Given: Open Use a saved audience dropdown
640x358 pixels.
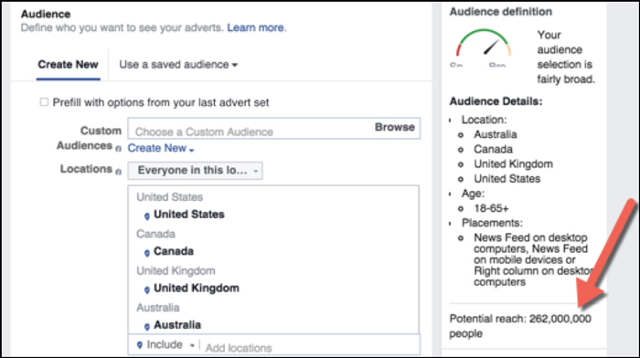Looking at the screenshot, I should [x=178, y=65].
